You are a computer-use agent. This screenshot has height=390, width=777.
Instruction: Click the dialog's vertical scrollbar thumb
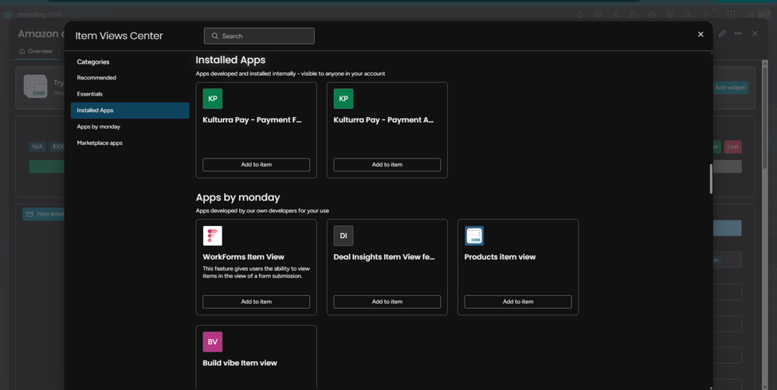pos(711,178)
